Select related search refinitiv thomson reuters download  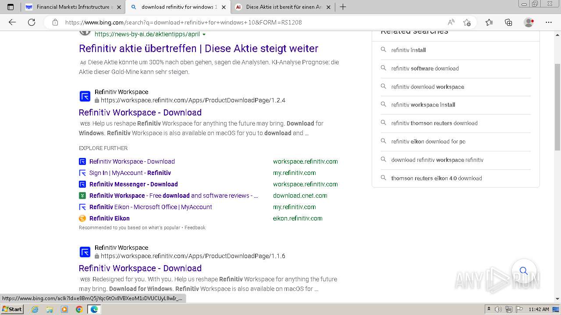click(x=434, y=123)
